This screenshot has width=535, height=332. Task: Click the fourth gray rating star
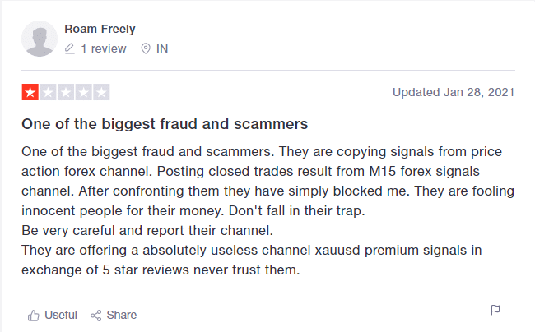click(84, 92)
